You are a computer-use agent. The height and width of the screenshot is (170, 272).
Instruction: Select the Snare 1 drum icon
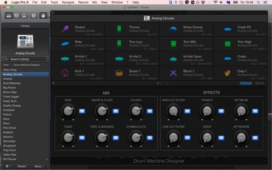pos(119,73)
